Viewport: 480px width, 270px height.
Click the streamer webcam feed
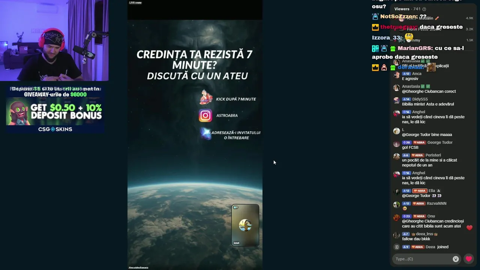54,40
